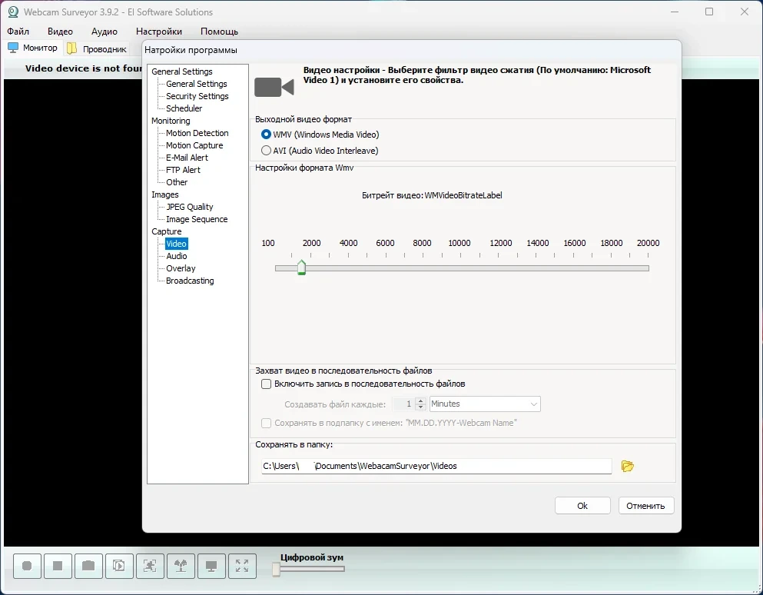Click the file interval number field
Viewport: 763px width, 595px height.
pyautogui.click(x=404, y=404)
